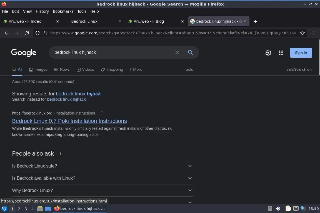Click the forward navigation arrow
320x213 pixels.
coord(17,33)
